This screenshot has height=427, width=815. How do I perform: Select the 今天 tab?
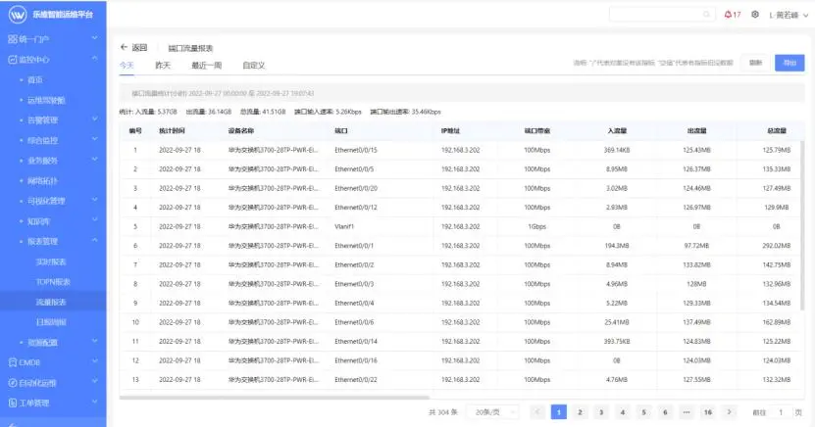[127, 66]
